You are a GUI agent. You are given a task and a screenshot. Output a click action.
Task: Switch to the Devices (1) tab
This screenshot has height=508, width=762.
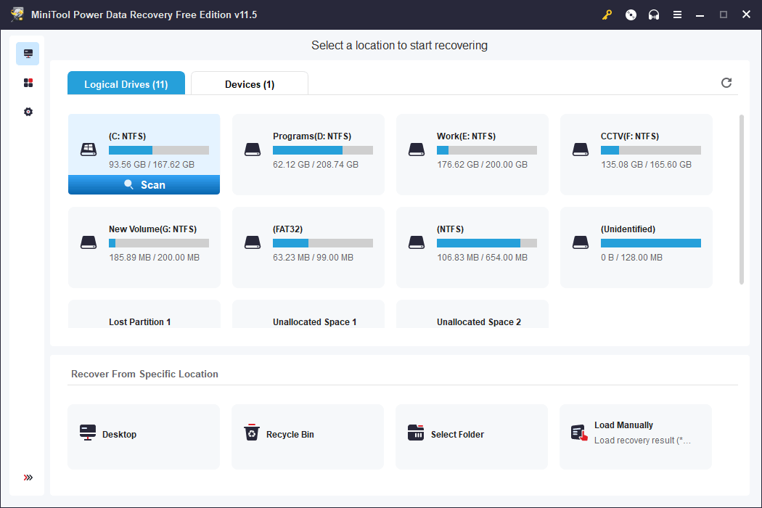[249, 84]
